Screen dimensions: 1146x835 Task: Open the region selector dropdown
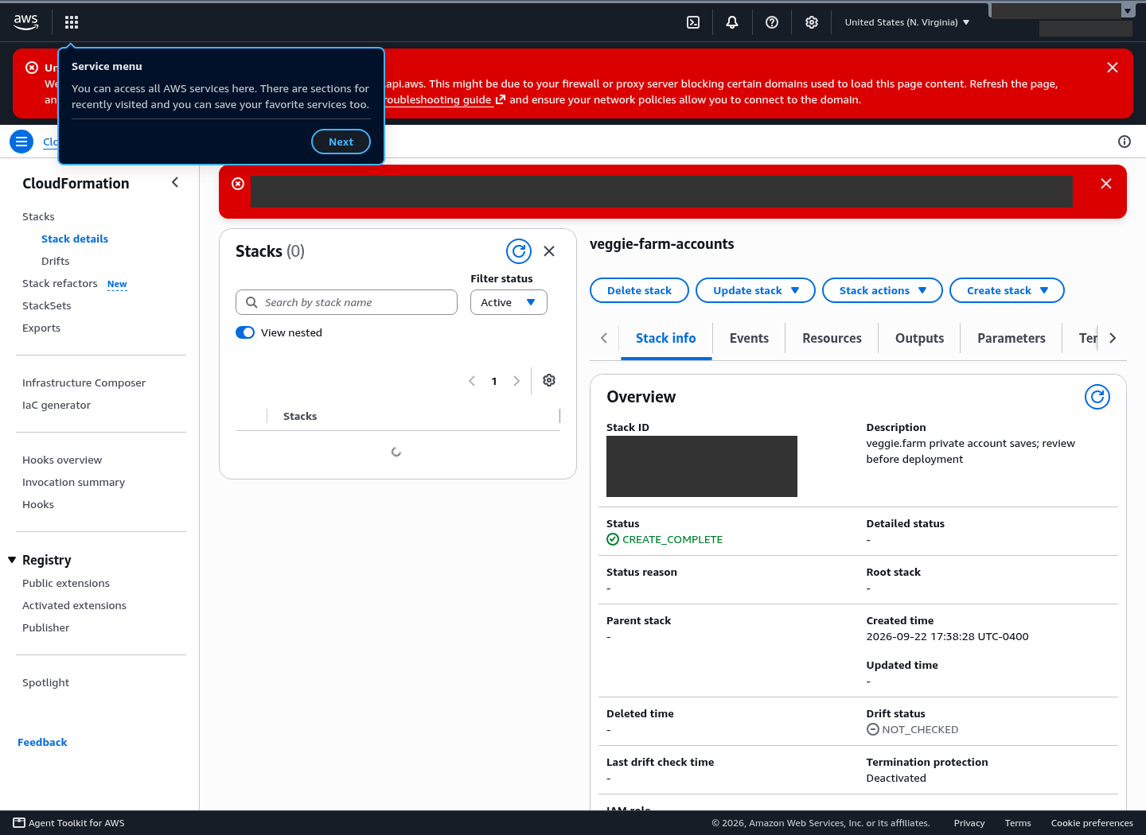(x=907, y=22)
